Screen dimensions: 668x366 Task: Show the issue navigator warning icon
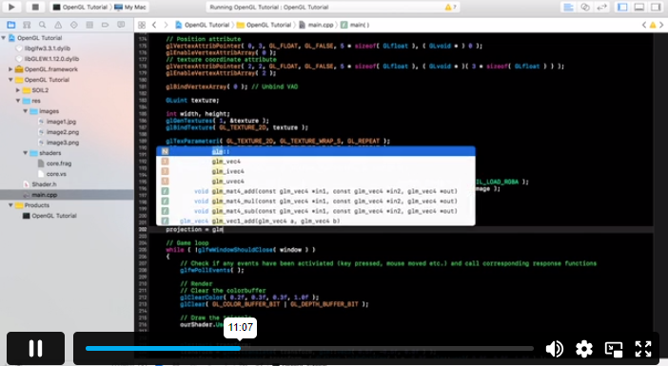coord(58,25)
